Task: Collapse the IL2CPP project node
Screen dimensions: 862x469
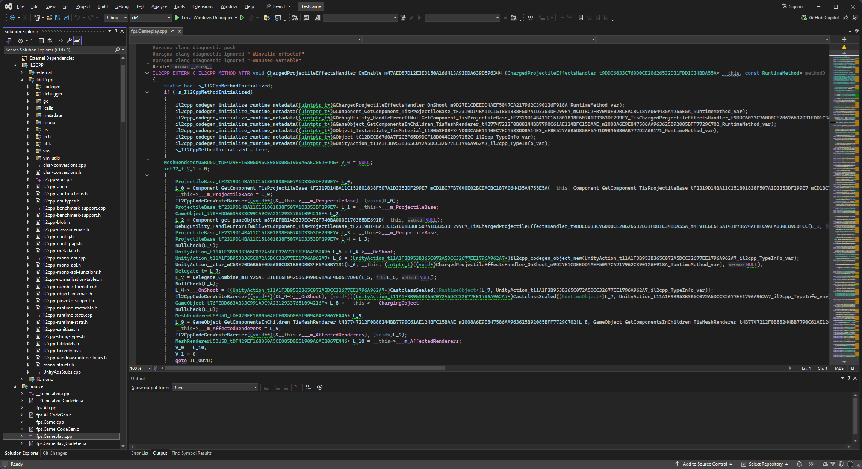Action: [15, 65]
